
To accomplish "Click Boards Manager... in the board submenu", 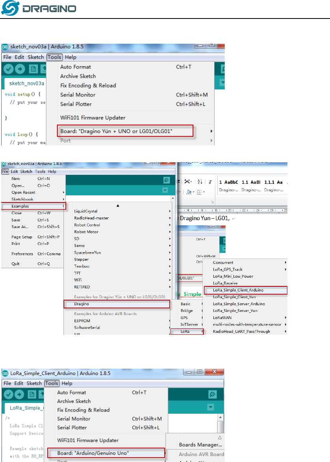I will (201, 445).
